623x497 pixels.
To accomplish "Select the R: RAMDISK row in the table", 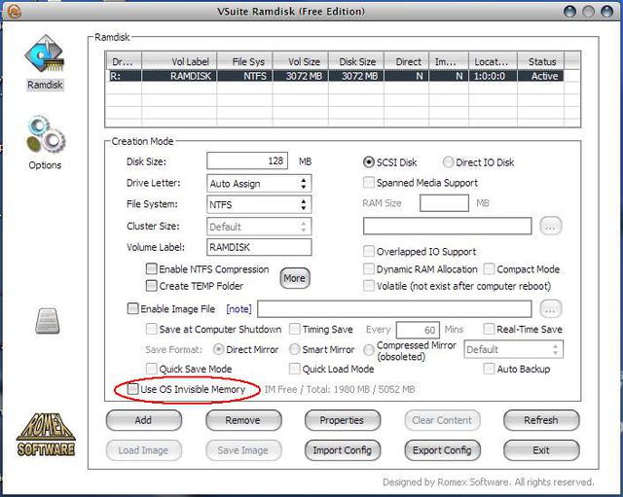I will click(335, 76).
